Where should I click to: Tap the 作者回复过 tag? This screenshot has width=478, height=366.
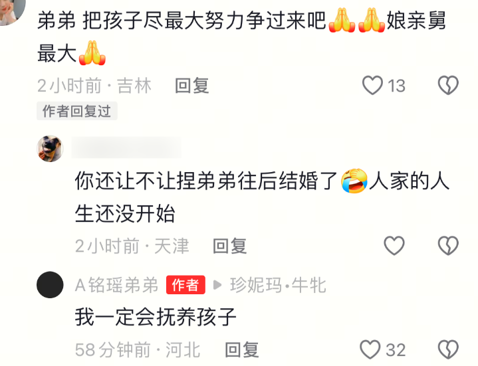pyautogui.click(x=77, y=111)
